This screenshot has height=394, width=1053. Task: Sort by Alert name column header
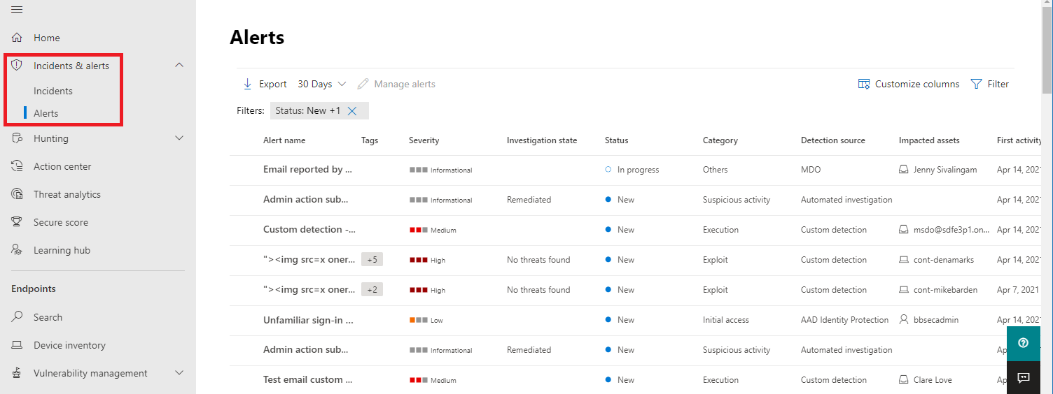click(284, 140)
